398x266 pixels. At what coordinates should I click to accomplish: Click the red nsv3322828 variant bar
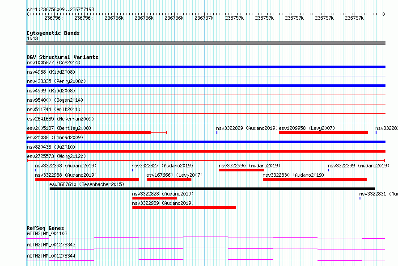pyautogui.click(x=155, y=198)
